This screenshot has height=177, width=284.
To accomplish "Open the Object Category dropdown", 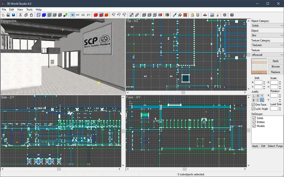I will click(x=267, y=26).
